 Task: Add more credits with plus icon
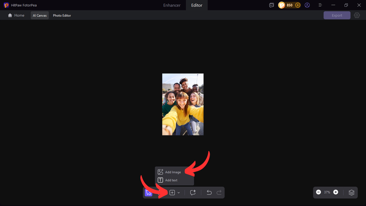[298, 5]
